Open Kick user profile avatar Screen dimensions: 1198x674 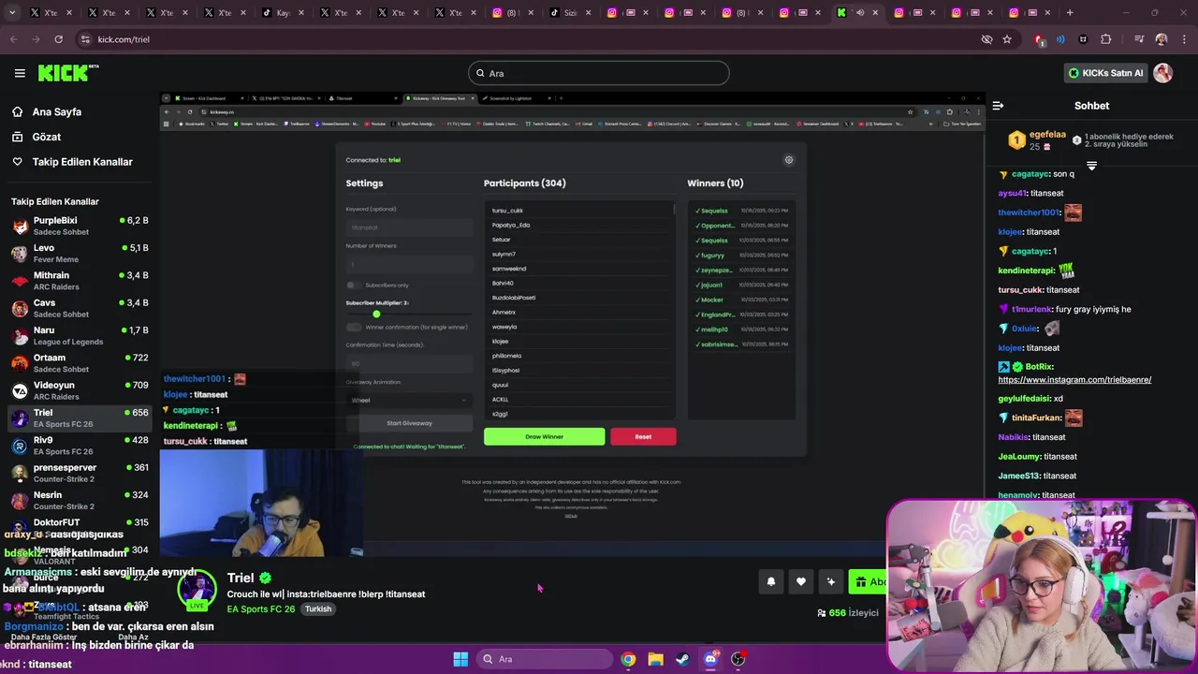pos(1163,73)
